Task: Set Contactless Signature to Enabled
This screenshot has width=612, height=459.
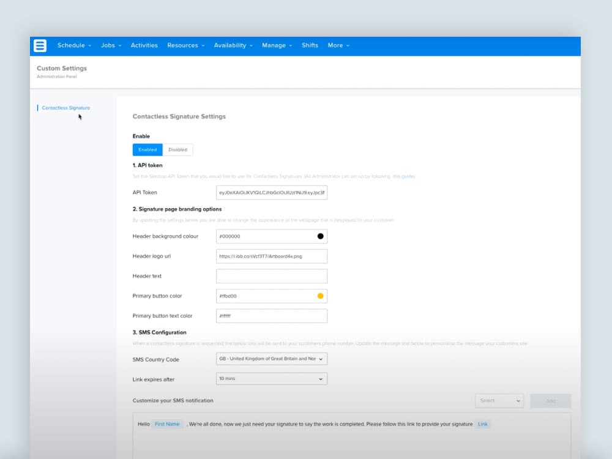Action: pyautogui.click(x=147, y=150)
